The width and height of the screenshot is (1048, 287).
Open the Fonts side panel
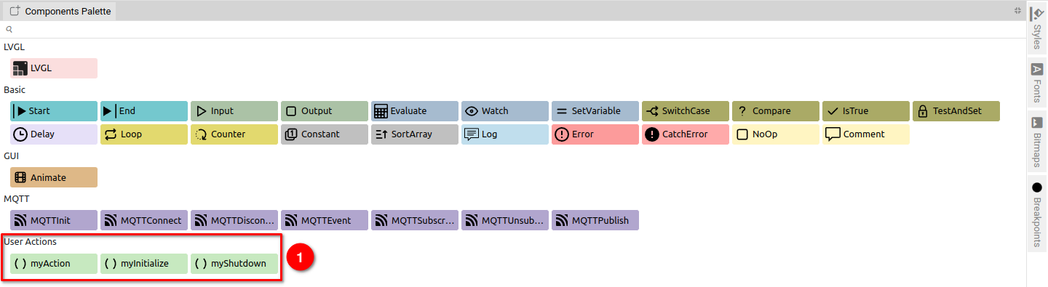(x=1037, y=82)
